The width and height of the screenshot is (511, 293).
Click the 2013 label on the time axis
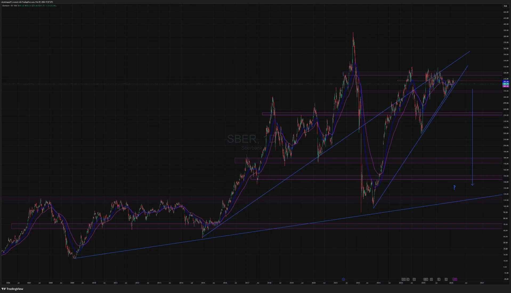click(159, 283)
